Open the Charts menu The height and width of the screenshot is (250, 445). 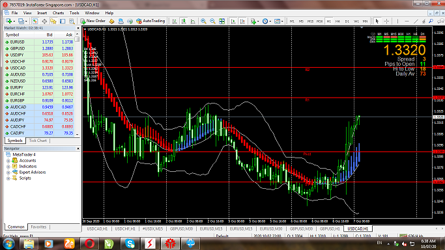click(58, 13)
